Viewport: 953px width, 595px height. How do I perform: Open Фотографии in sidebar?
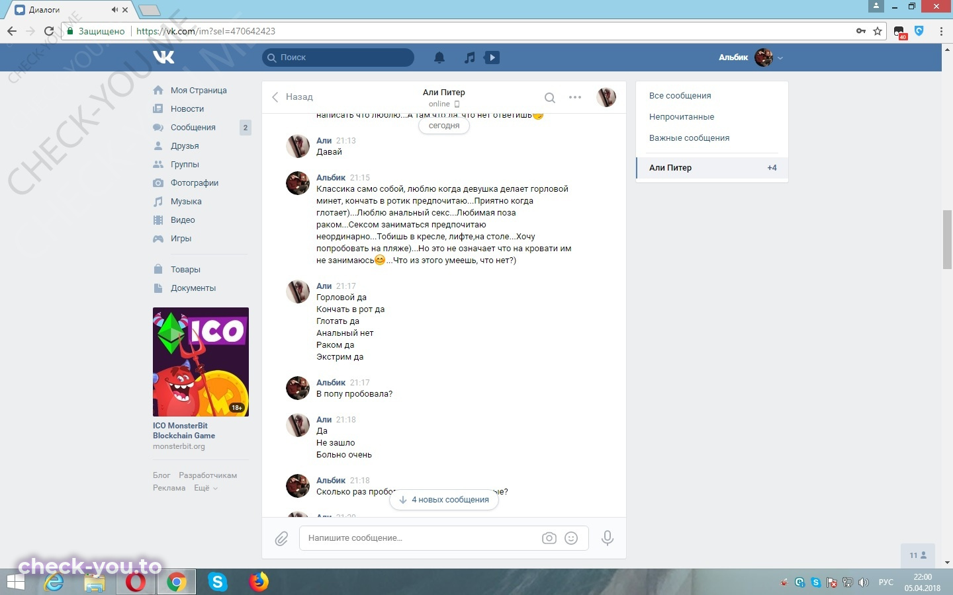click(x=195, y=183)
